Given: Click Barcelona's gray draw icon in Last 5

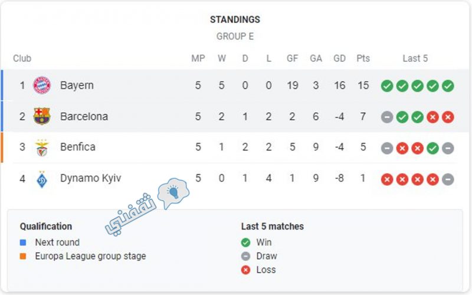Looking at the screenshot, I should (387, 117).
